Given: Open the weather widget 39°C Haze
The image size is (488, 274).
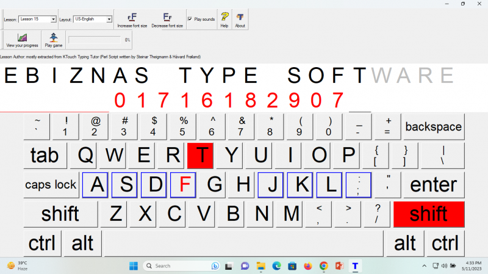Looking at the screenshot, I should click(18, 266).
